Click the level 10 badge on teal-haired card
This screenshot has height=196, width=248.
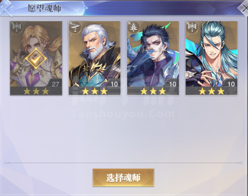(x=230, y=83)
